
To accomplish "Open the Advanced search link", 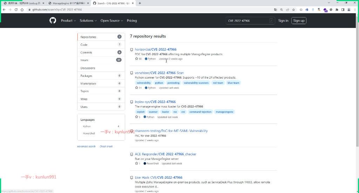I will click(86, 146).
